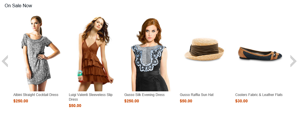Click the Fabric & Leather Flats shoe image
The height and width of the screenshot is (116, 300).
point(260,53)
